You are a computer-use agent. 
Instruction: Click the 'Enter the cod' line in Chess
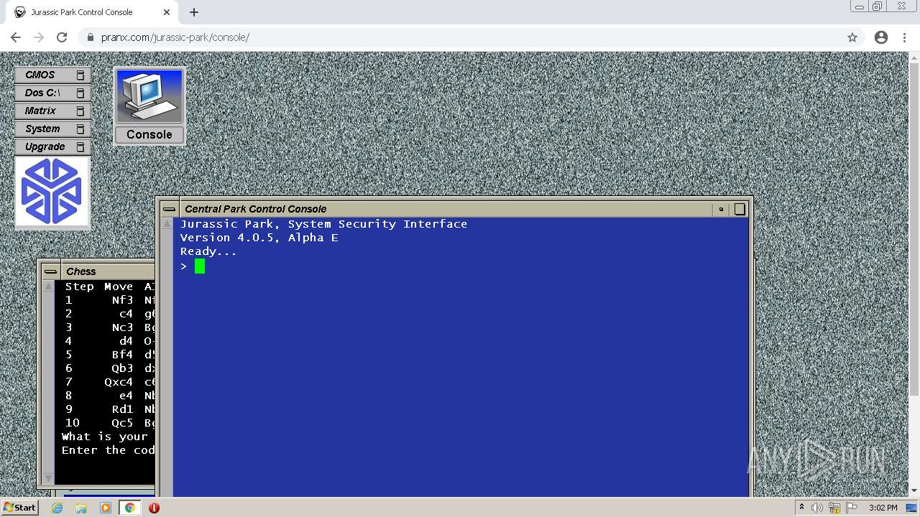pyautogui.click(x=108, y=450)
